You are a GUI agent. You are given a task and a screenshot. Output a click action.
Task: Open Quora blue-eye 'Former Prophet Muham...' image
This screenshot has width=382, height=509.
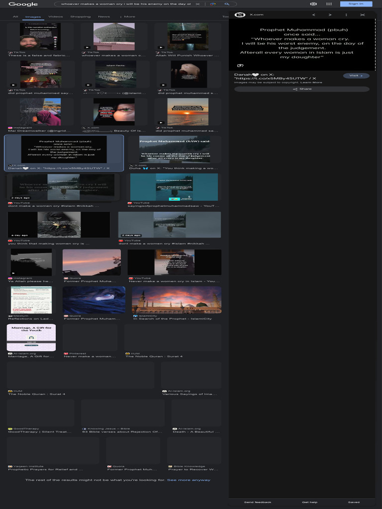click(x=94, y=303)
